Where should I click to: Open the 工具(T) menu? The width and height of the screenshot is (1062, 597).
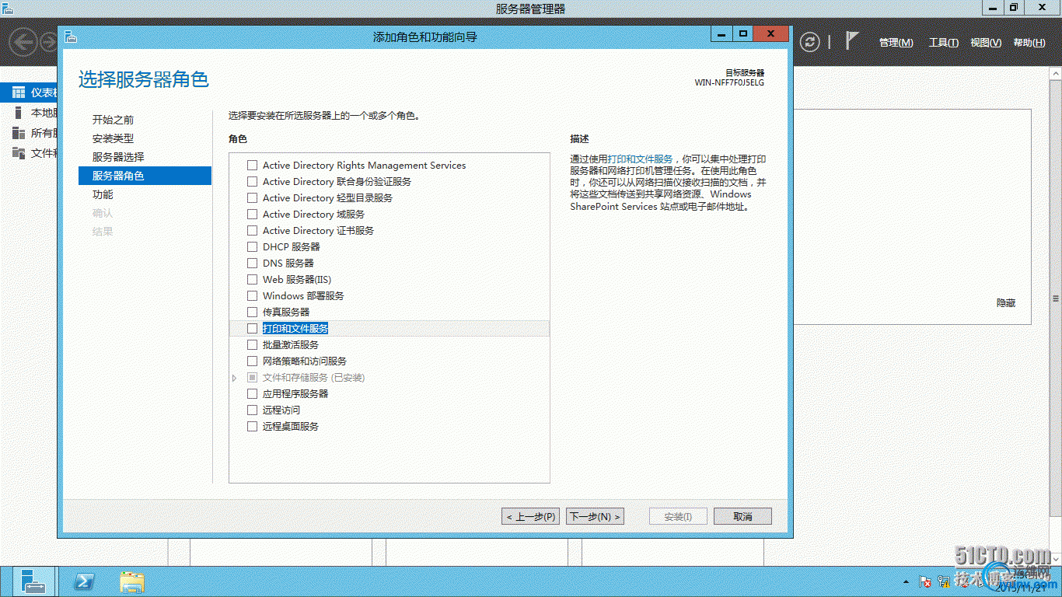pyautogui.click(x=943, y=43)
